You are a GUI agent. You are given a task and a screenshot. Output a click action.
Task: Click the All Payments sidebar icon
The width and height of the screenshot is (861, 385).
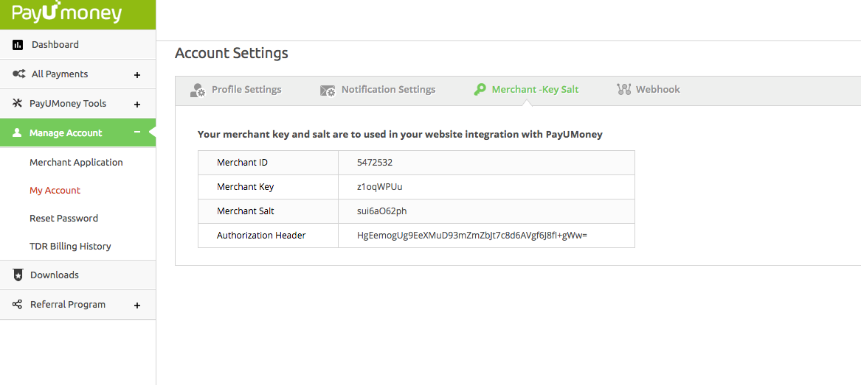click(x=19, y=74)
